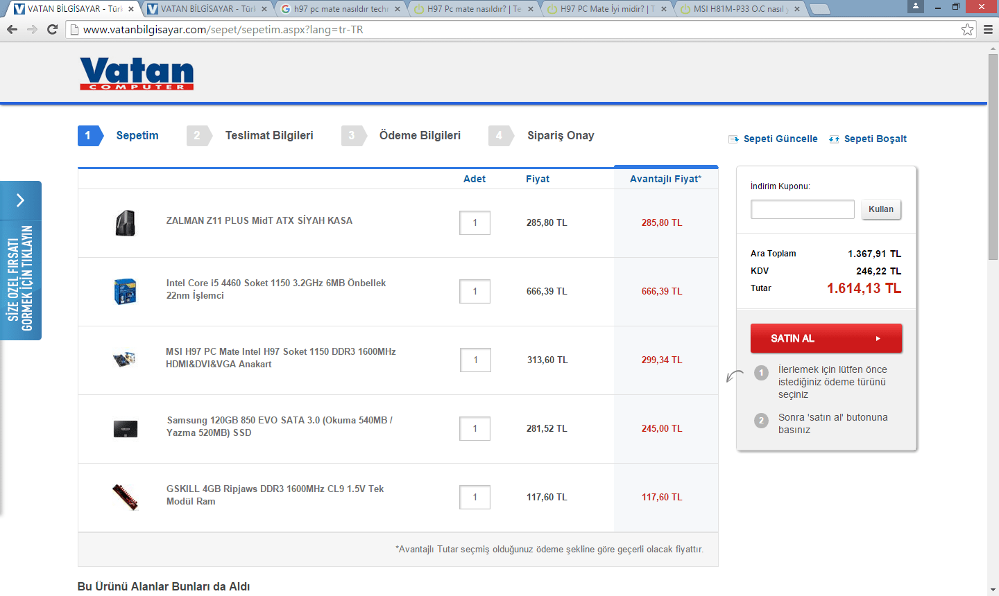The image size is (999, 596).
Task: Click the Samsung SSD discounted price 245,00 TL
Action: tap(662, 429)
